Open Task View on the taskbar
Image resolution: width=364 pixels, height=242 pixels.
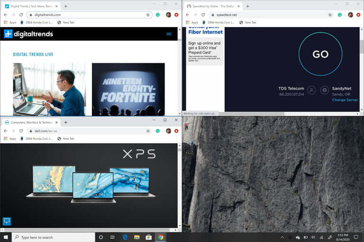click(x=113, y=237)
